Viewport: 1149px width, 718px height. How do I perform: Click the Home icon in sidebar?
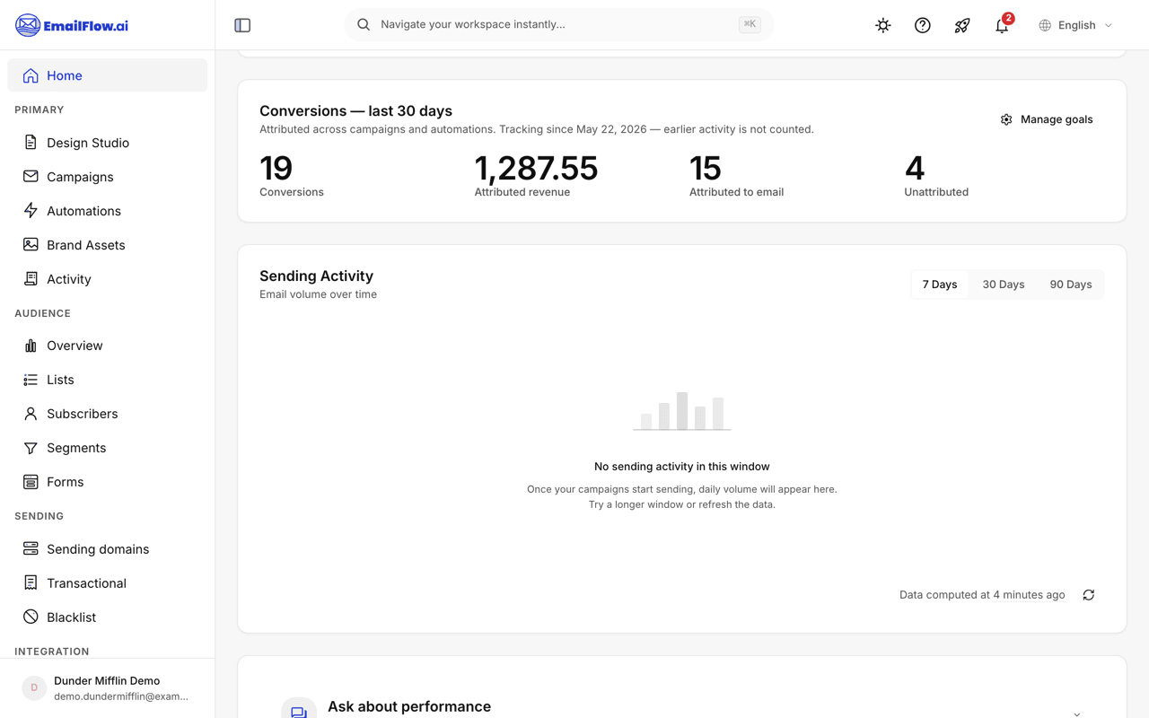coord(31,75)
